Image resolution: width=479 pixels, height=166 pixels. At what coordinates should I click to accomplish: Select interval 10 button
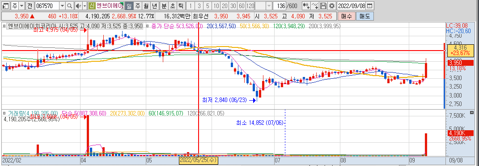tap(216, 5)
